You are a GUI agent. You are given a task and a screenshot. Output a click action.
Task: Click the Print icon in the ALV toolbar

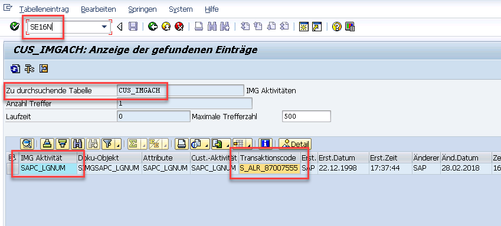182,144
